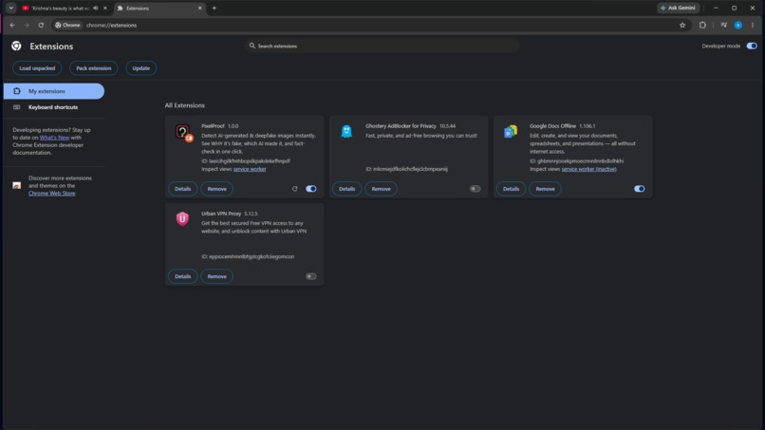Click the Google Docs Offline icon

511,131
